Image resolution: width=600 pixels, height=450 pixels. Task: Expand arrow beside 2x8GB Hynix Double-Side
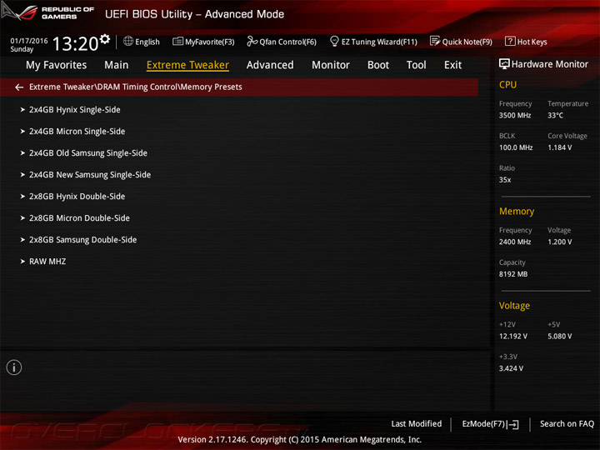(x=22, y=197)
